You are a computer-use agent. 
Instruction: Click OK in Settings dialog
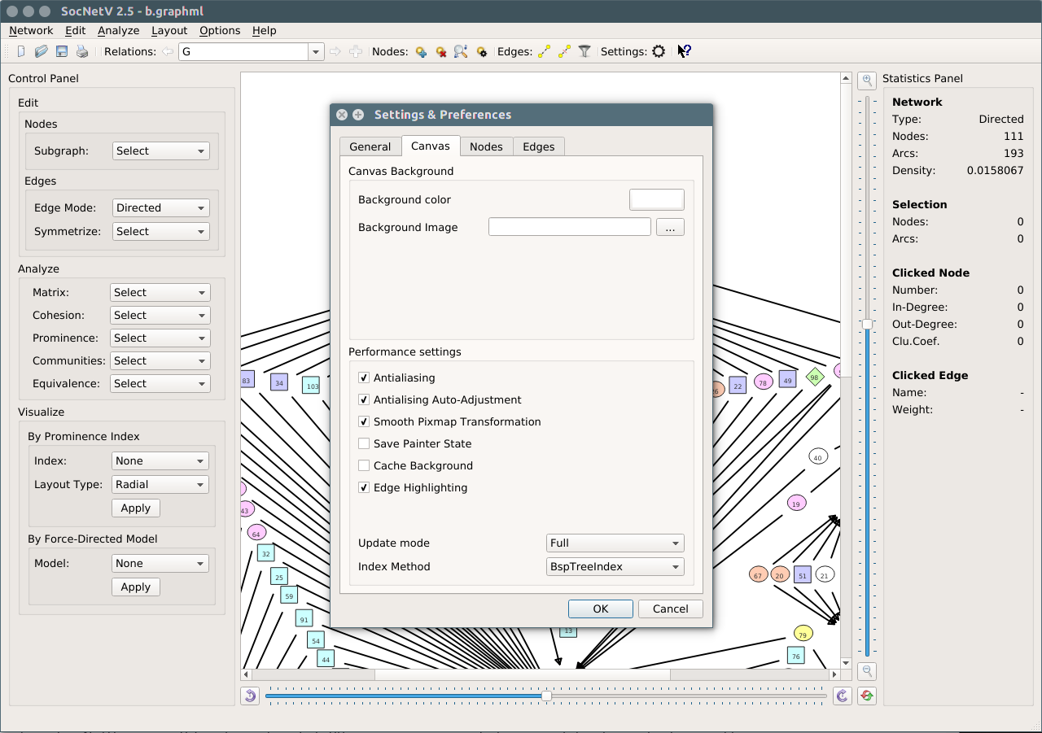tap(601, 609)
